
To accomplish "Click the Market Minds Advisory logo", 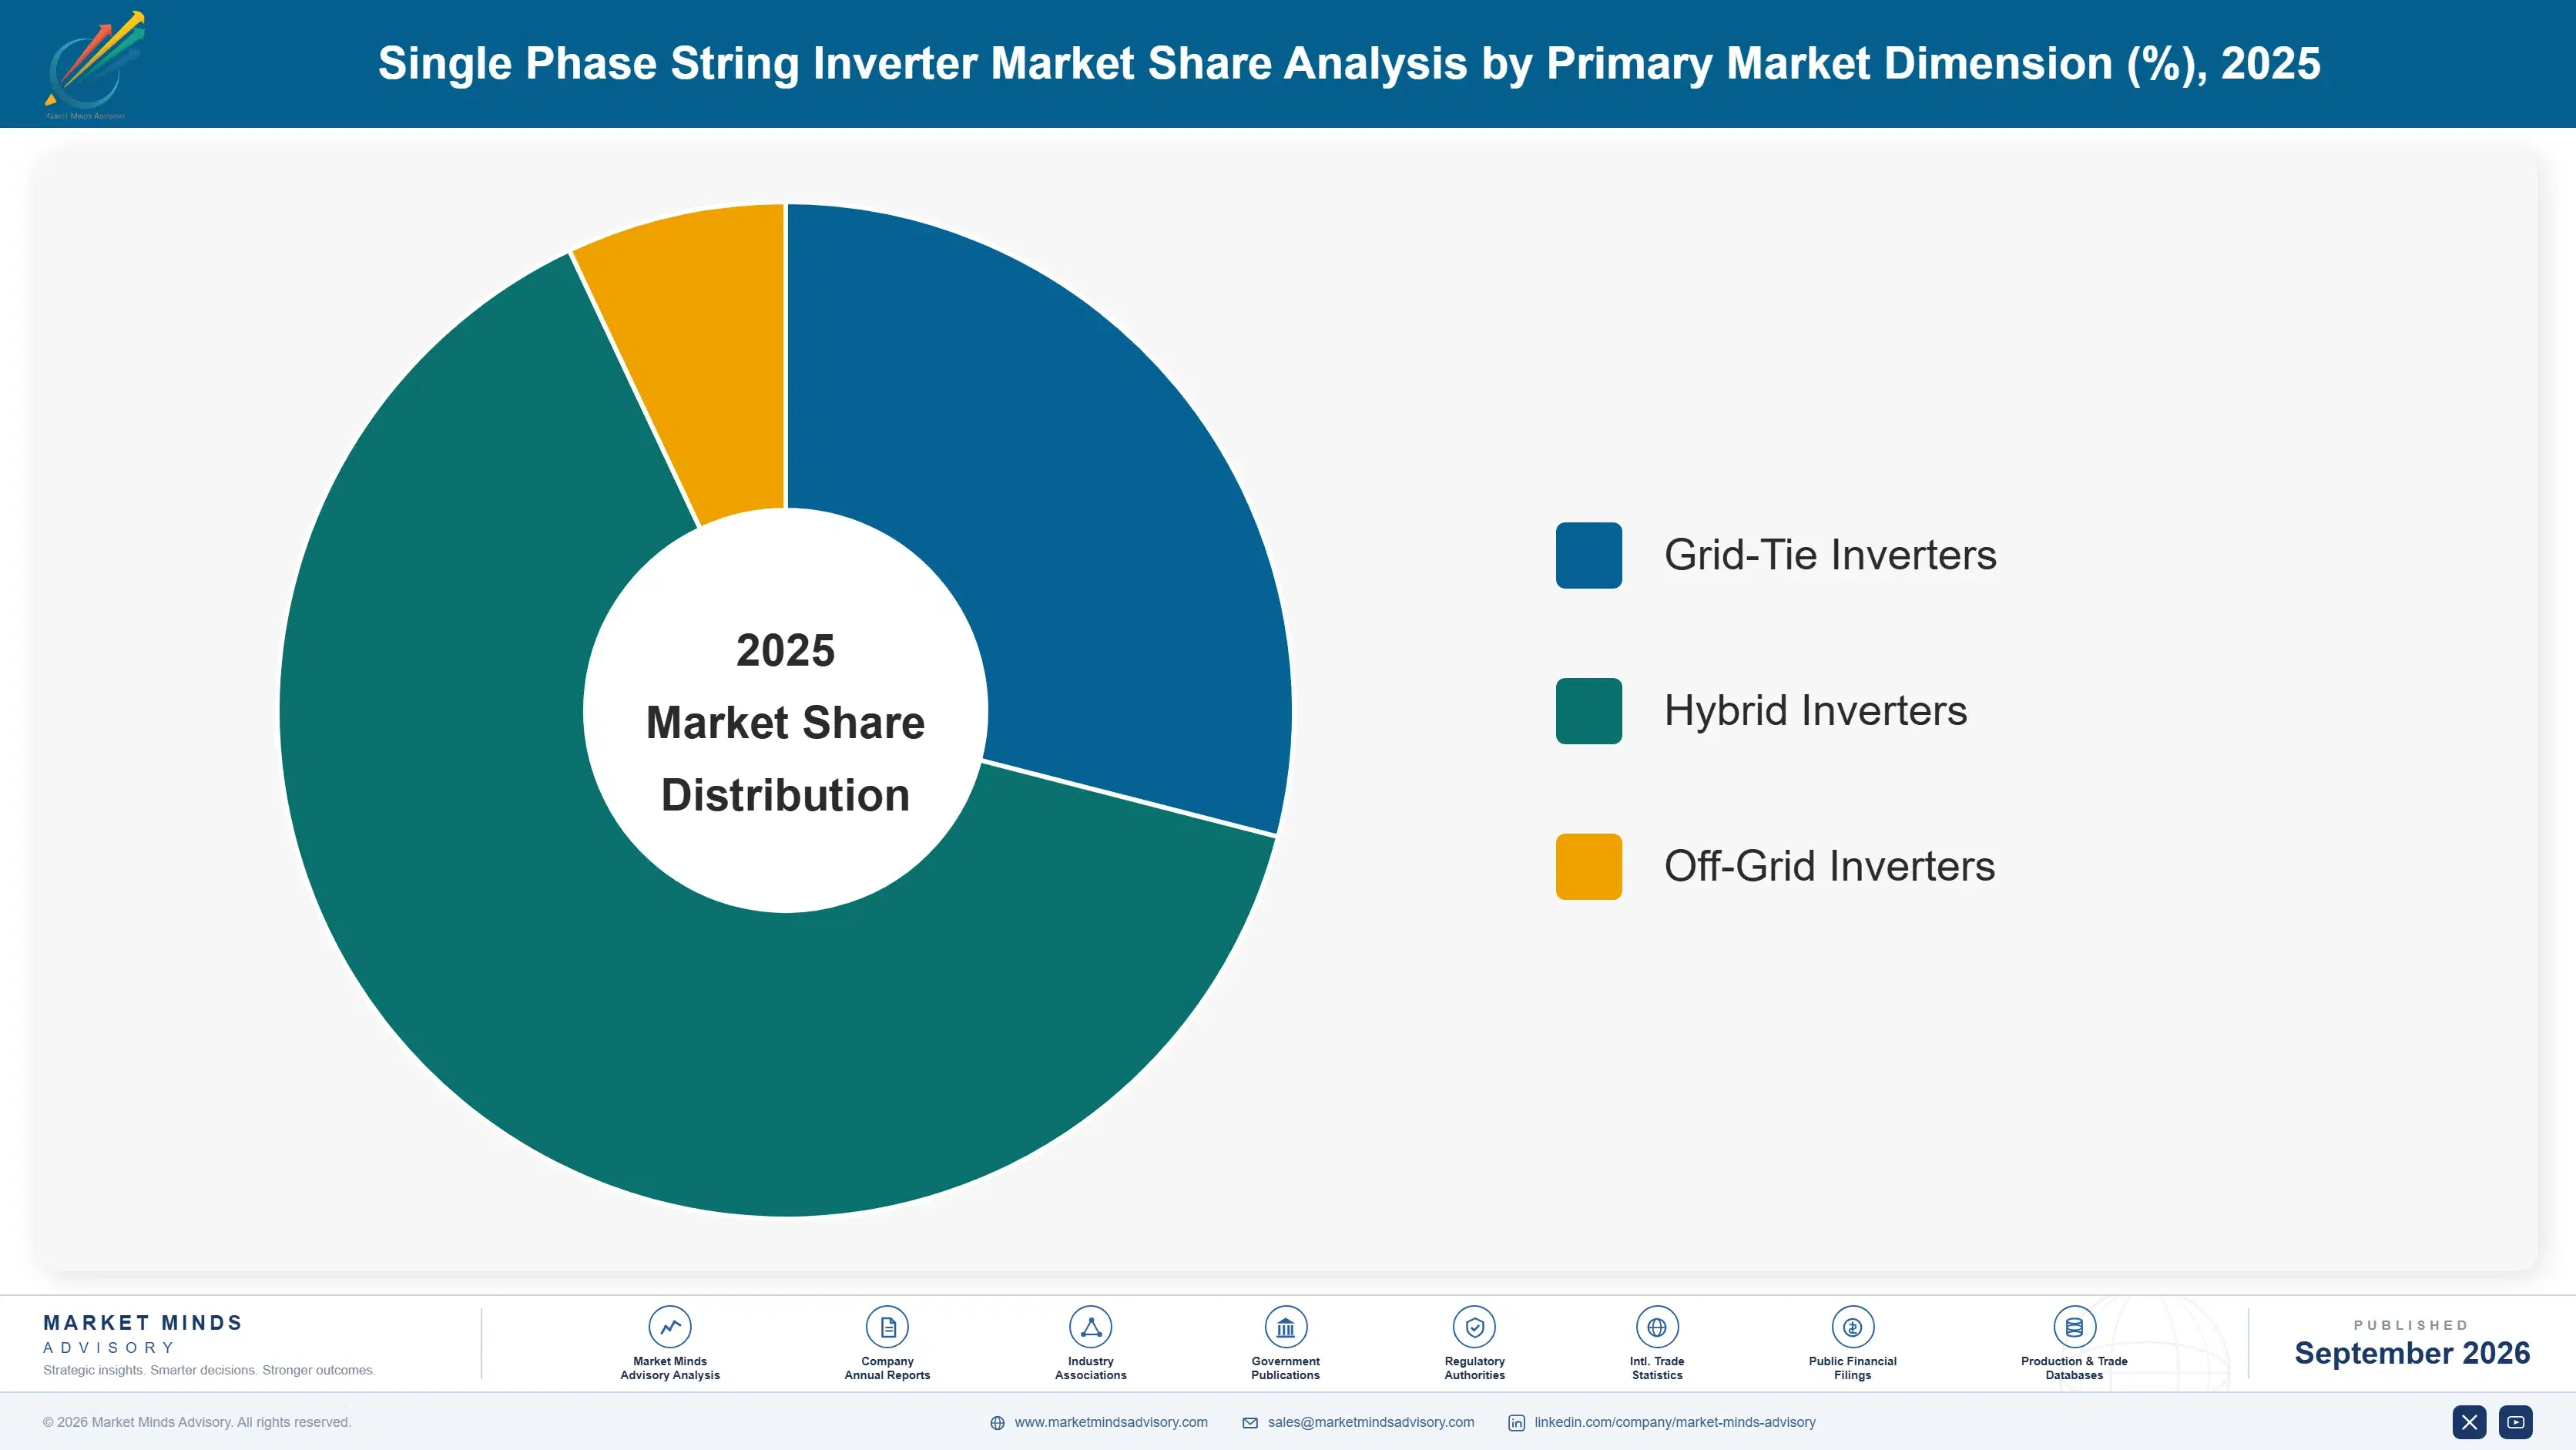I will click(x=93, y=64).
